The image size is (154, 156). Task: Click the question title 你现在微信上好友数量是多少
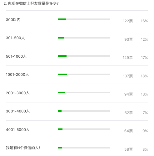33,3
